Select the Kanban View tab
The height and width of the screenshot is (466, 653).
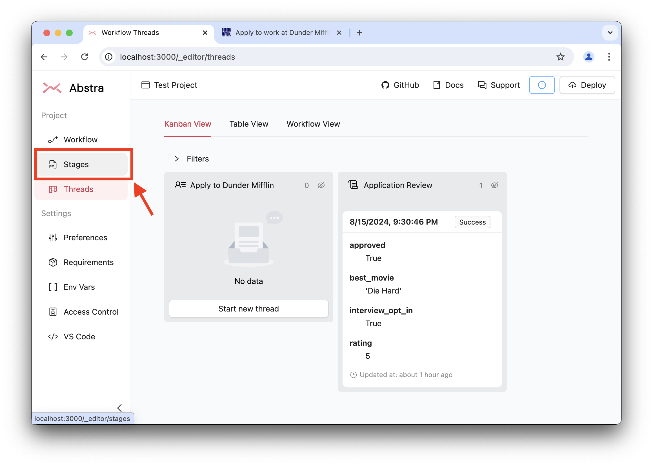(x=187, y=124)
